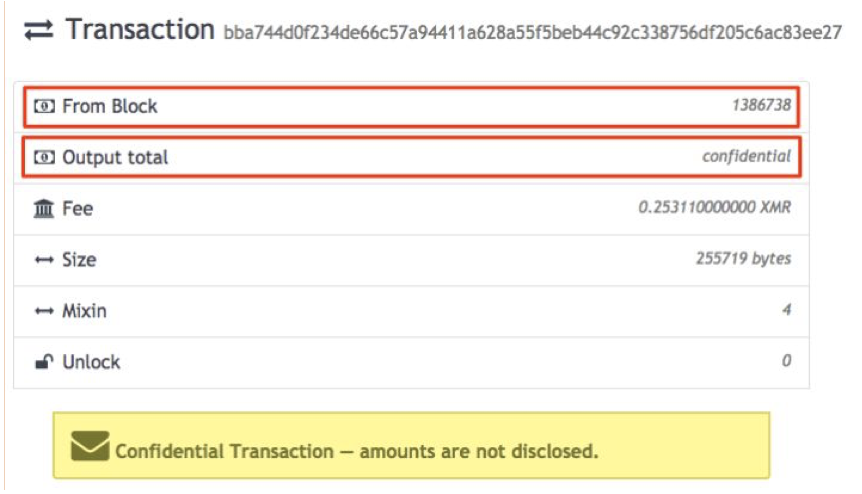Open block number 1386738
Screen dimensions: 862x494
(761, 105)
